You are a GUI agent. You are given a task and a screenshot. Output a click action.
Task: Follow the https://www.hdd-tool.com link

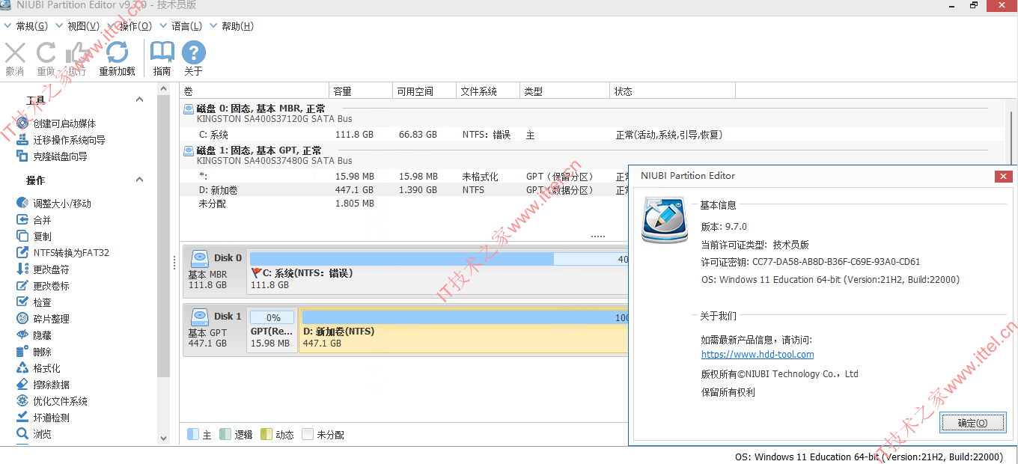pyautogui.click(x=758, y=355)
